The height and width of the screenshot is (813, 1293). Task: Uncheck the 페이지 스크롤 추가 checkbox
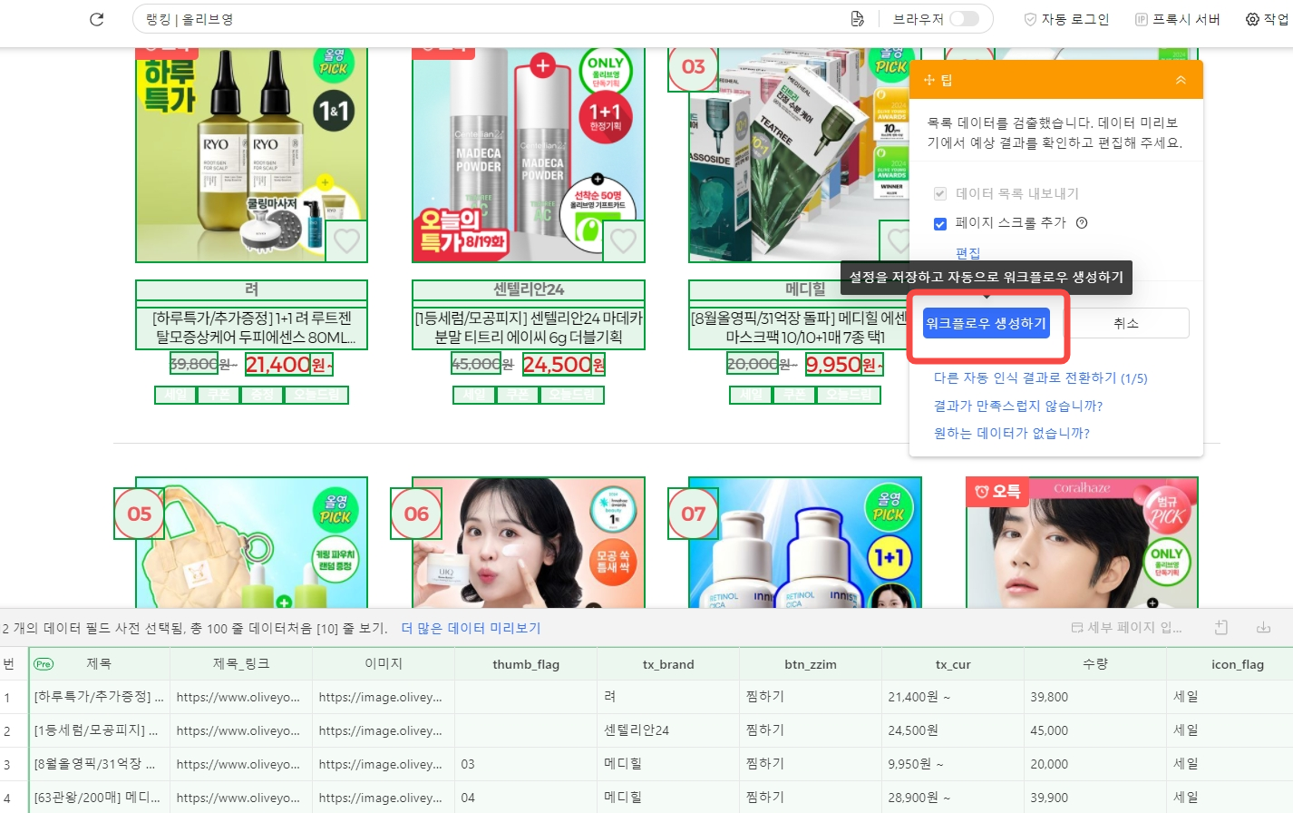point(940,223)
